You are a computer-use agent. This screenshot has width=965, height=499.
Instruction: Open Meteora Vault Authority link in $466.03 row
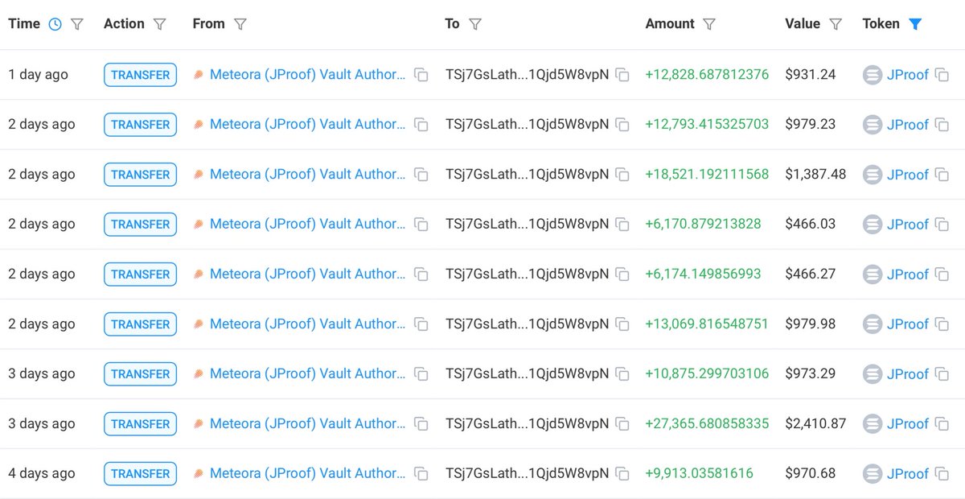[x=307, y=225]
